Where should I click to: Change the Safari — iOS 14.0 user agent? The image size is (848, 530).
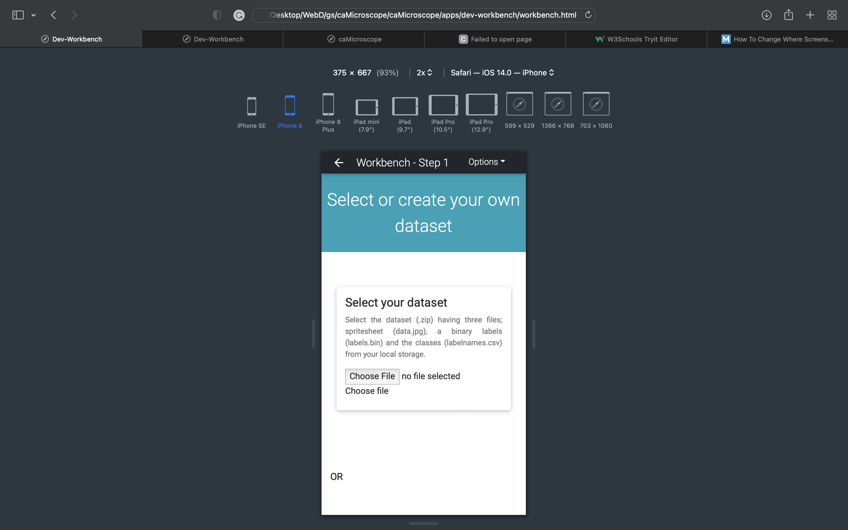point(502,72)
